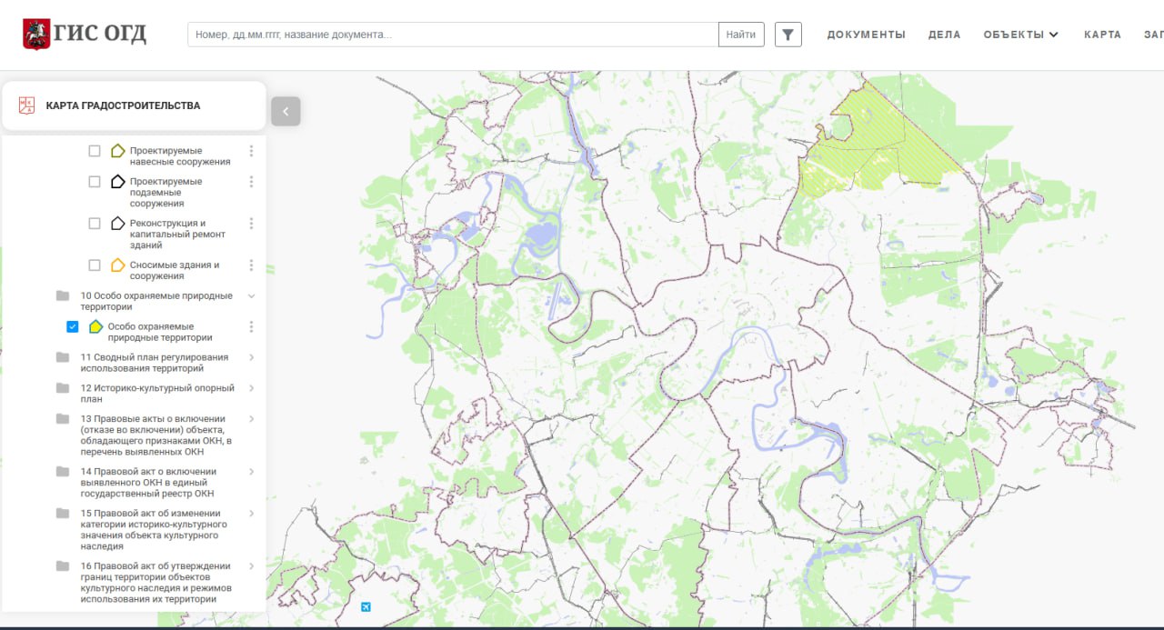The height and width of the screenshot is (630, 1164).
Task: Select text Проектируемые навесные сооружения
Action: (180, 156)
